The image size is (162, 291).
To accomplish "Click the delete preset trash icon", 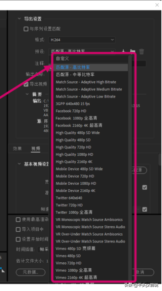I will click(x=141, y=51).
